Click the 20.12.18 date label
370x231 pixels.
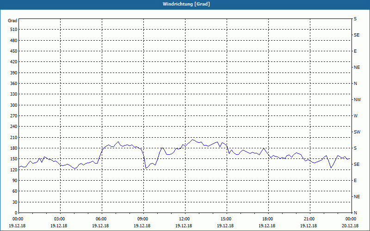[x=350, y=226]
